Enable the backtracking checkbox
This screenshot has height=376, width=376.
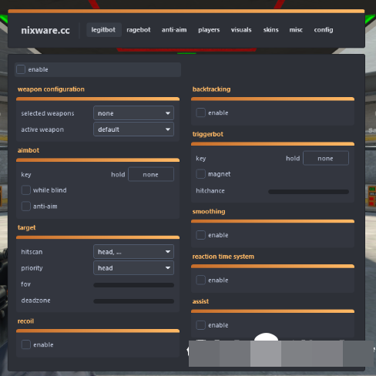(x=200, y=112)
